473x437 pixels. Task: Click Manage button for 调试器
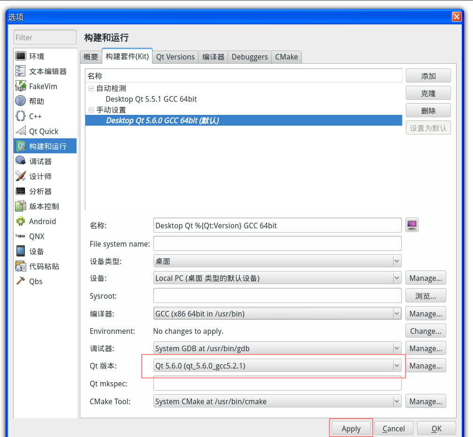pos(426,348)
